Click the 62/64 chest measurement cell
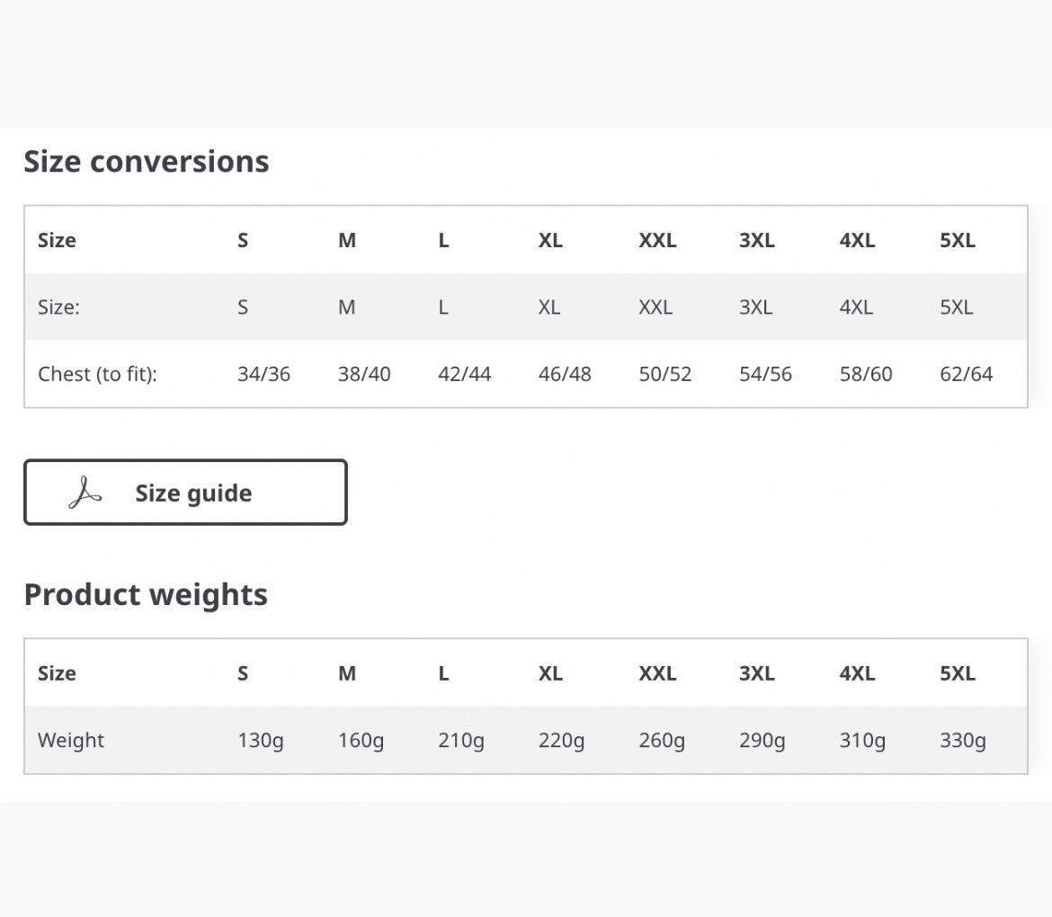The image size is (1052, 917). tap(966, 374)
